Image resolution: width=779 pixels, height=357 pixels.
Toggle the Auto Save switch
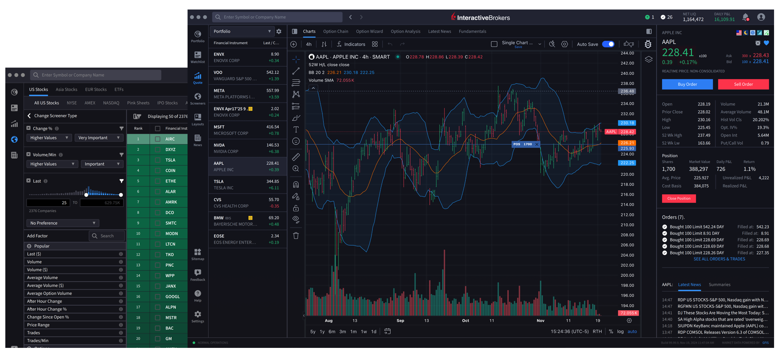(x=609, y=44)
